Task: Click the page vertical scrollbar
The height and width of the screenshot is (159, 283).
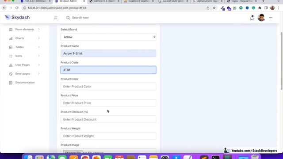Action: [x=281, y=61]
